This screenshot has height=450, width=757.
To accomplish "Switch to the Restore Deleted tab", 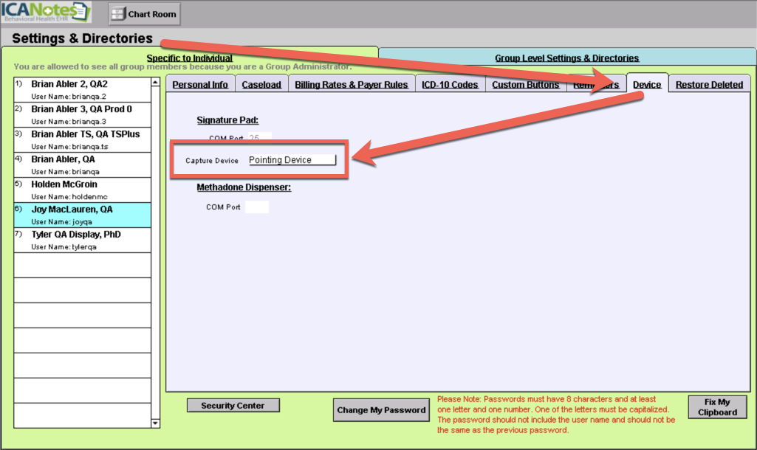I will click(709, 85).
